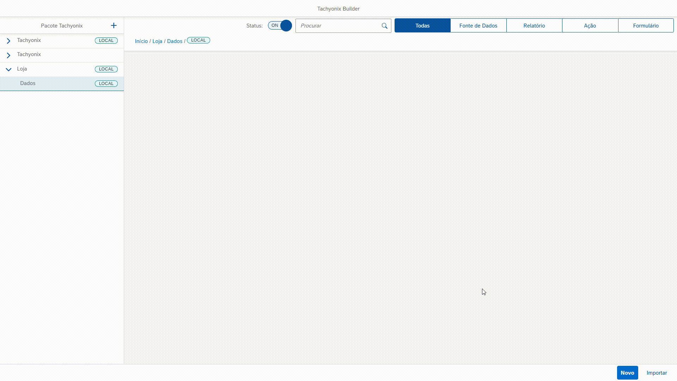
Task: Switch to Fonte de Dados tab
Action: point(478,25)
